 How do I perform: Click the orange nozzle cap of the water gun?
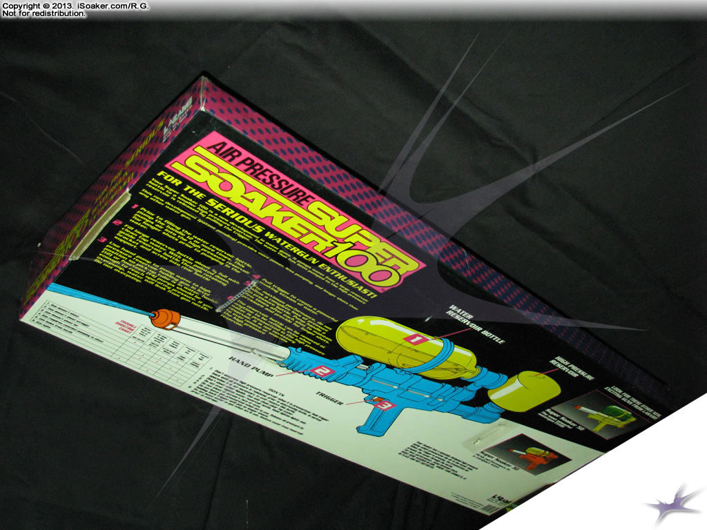click(166, 318)
